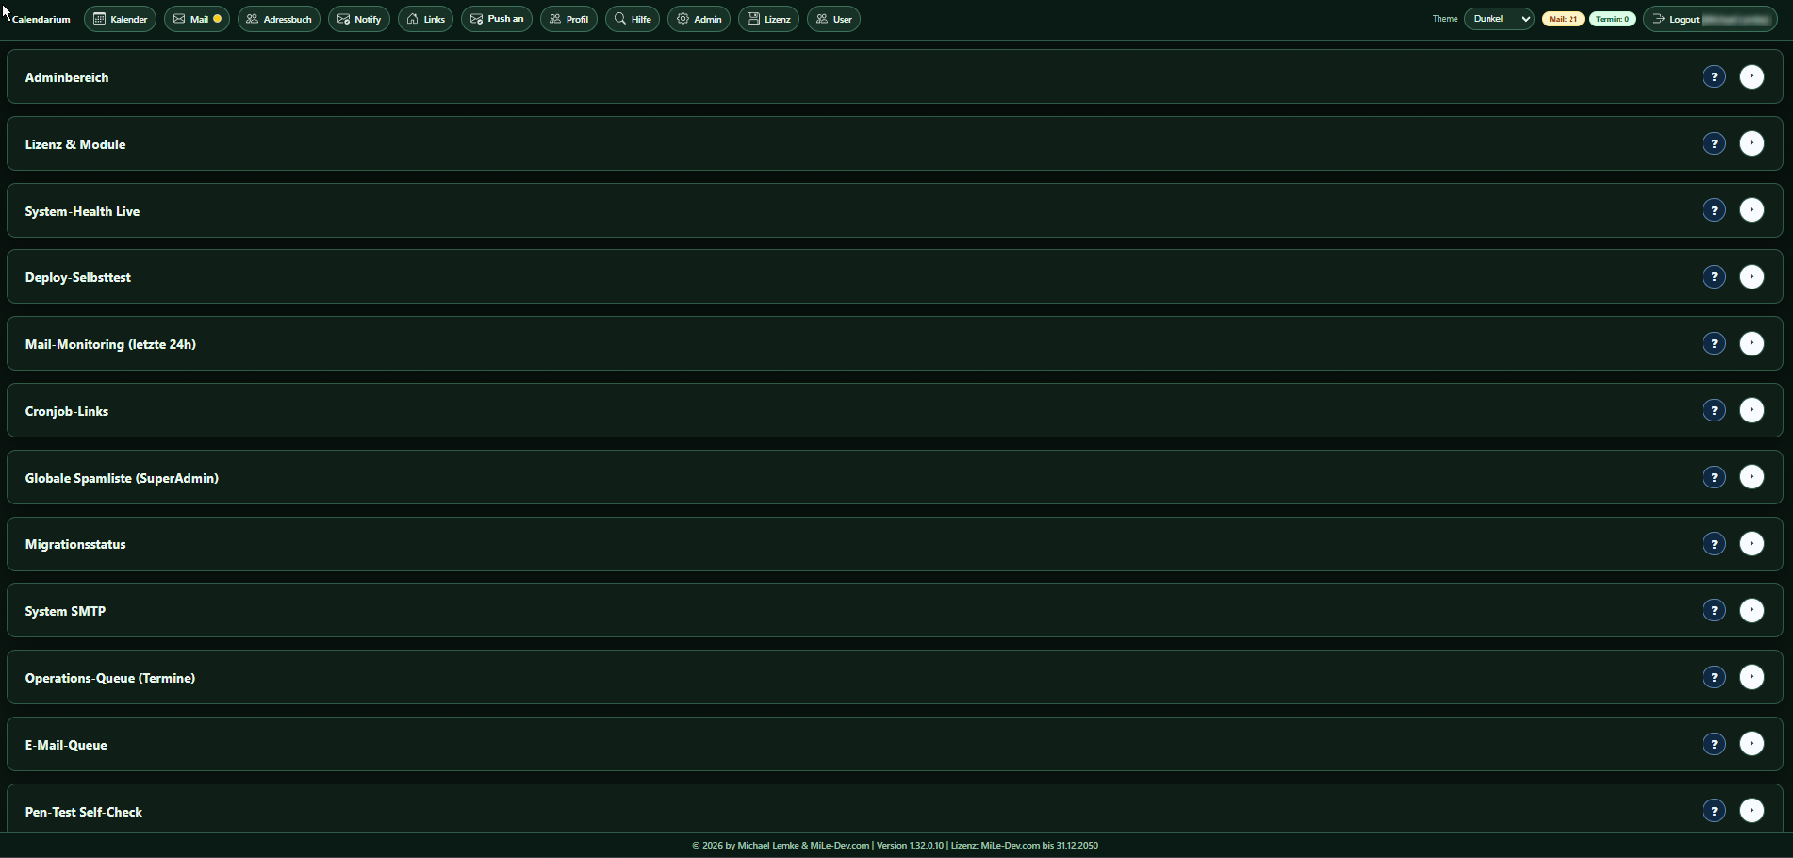Expand the Cronjob-Links panel
This screenshot has height=858, width=1793.
pos(1752,410)
